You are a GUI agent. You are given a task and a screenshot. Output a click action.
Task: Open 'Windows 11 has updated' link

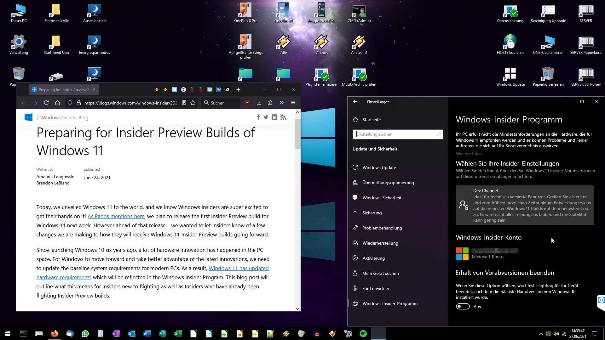tap(239, 268)
